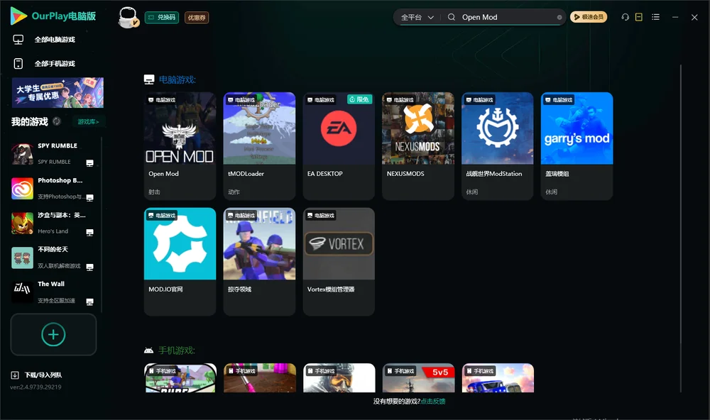Click the magnifier search icon
Viewport: 710px width, 420px height.
[452, 17]
